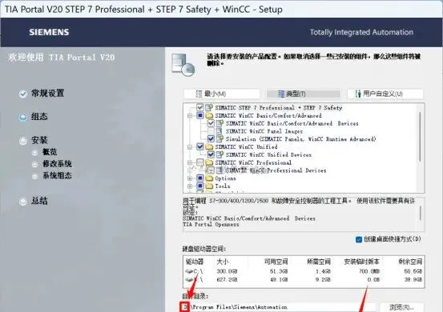
Task: Collapse the SIMATIC WinCC Professional node
Action: tap(190, 162)
